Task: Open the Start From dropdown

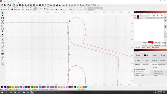Action: [162, 64]
